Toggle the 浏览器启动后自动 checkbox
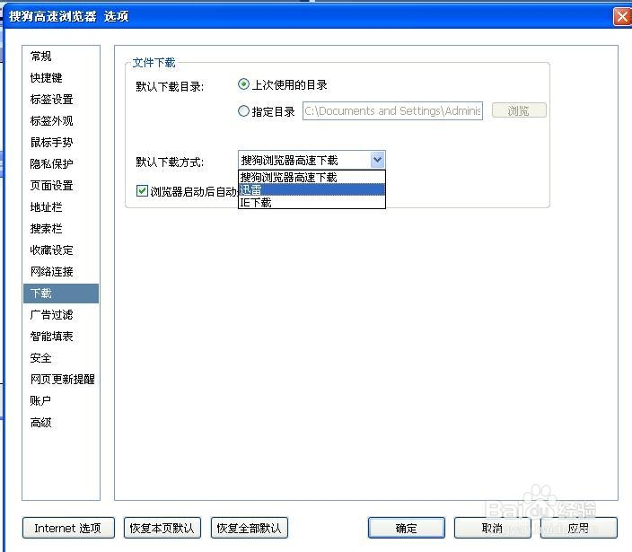Image resolution: width=632 pixels, height=552 pixels. (142, 190)
